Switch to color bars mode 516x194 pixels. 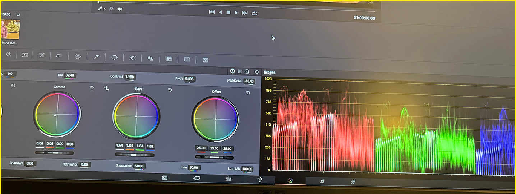point(240,71)
